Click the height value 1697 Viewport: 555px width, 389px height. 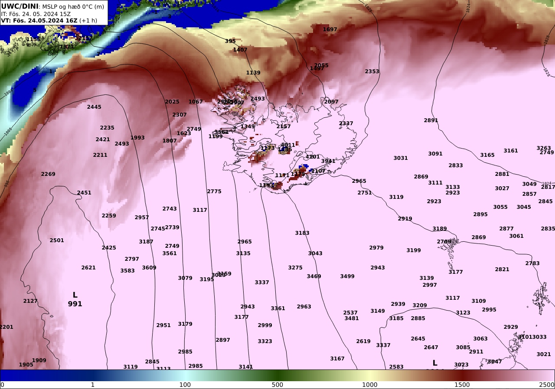[x=330, y=29]
